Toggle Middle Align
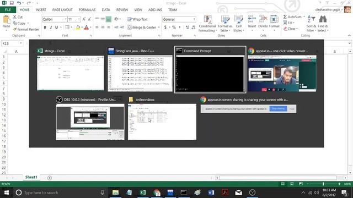The height and width of the screenshot is (198, 353). point(103,19)
